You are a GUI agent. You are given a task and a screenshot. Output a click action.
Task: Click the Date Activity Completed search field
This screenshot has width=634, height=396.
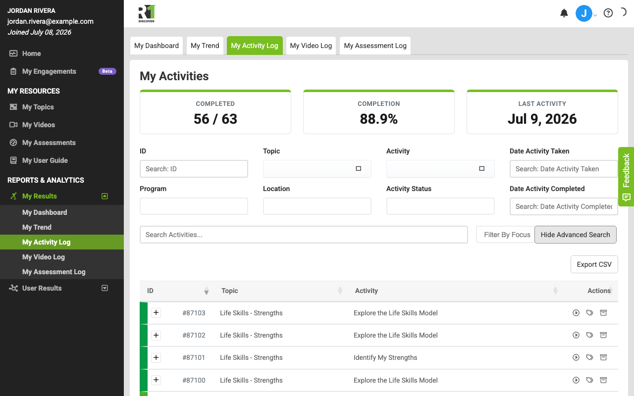pos(564,206)
